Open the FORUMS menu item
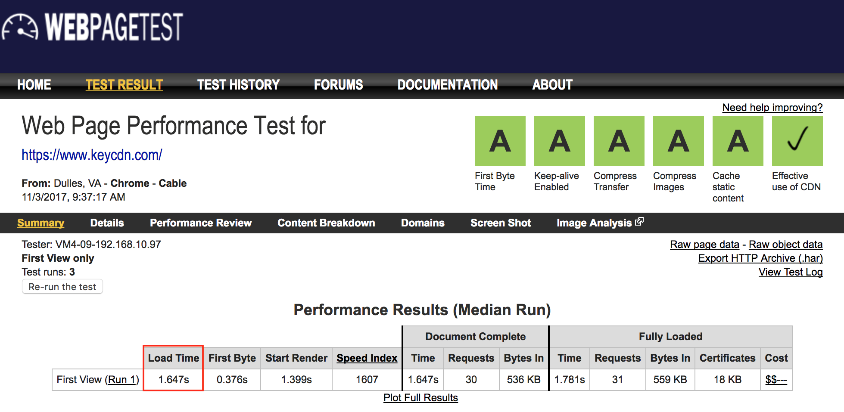The width and height of the screenshot is (844, 412). tap(338, 85)
